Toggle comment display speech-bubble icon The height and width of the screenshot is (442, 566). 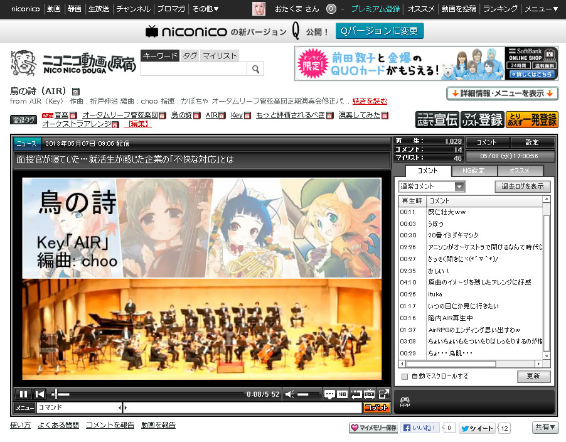click(x=329, y=394)
